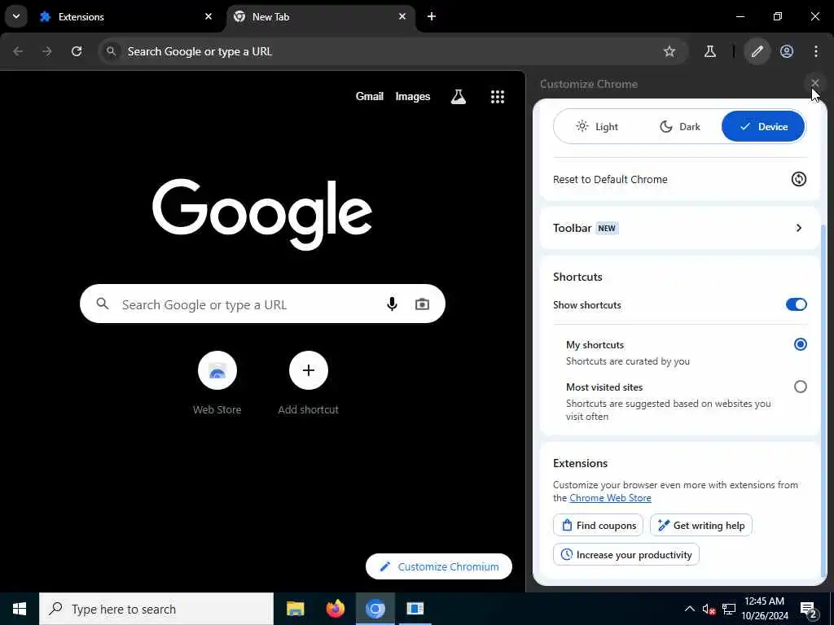
Task: Open the Chrome Web Store link
Action: [x=610, y=498]
